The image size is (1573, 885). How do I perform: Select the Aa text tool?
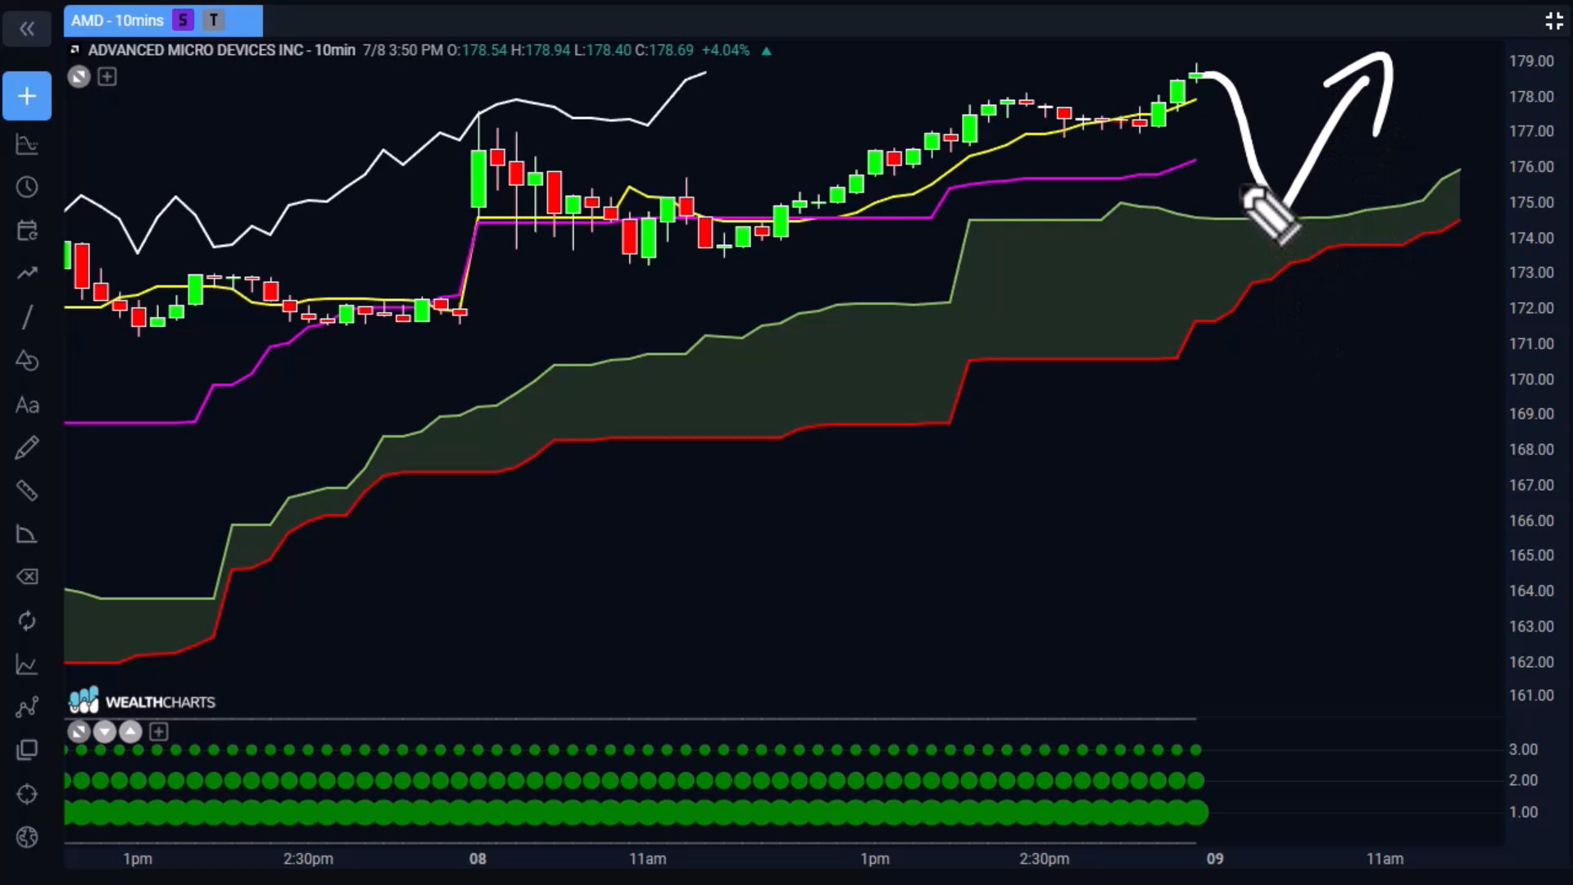[x=27, y=405]
